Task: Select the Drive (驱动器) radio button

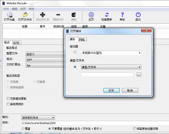Action: [x=75, y=52]
